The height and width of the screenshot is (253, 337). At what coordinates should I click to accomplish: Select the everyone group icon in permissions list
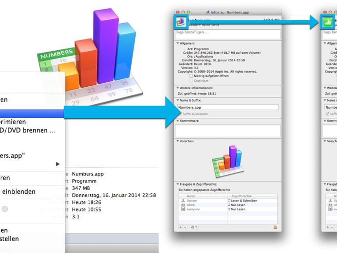183,209
